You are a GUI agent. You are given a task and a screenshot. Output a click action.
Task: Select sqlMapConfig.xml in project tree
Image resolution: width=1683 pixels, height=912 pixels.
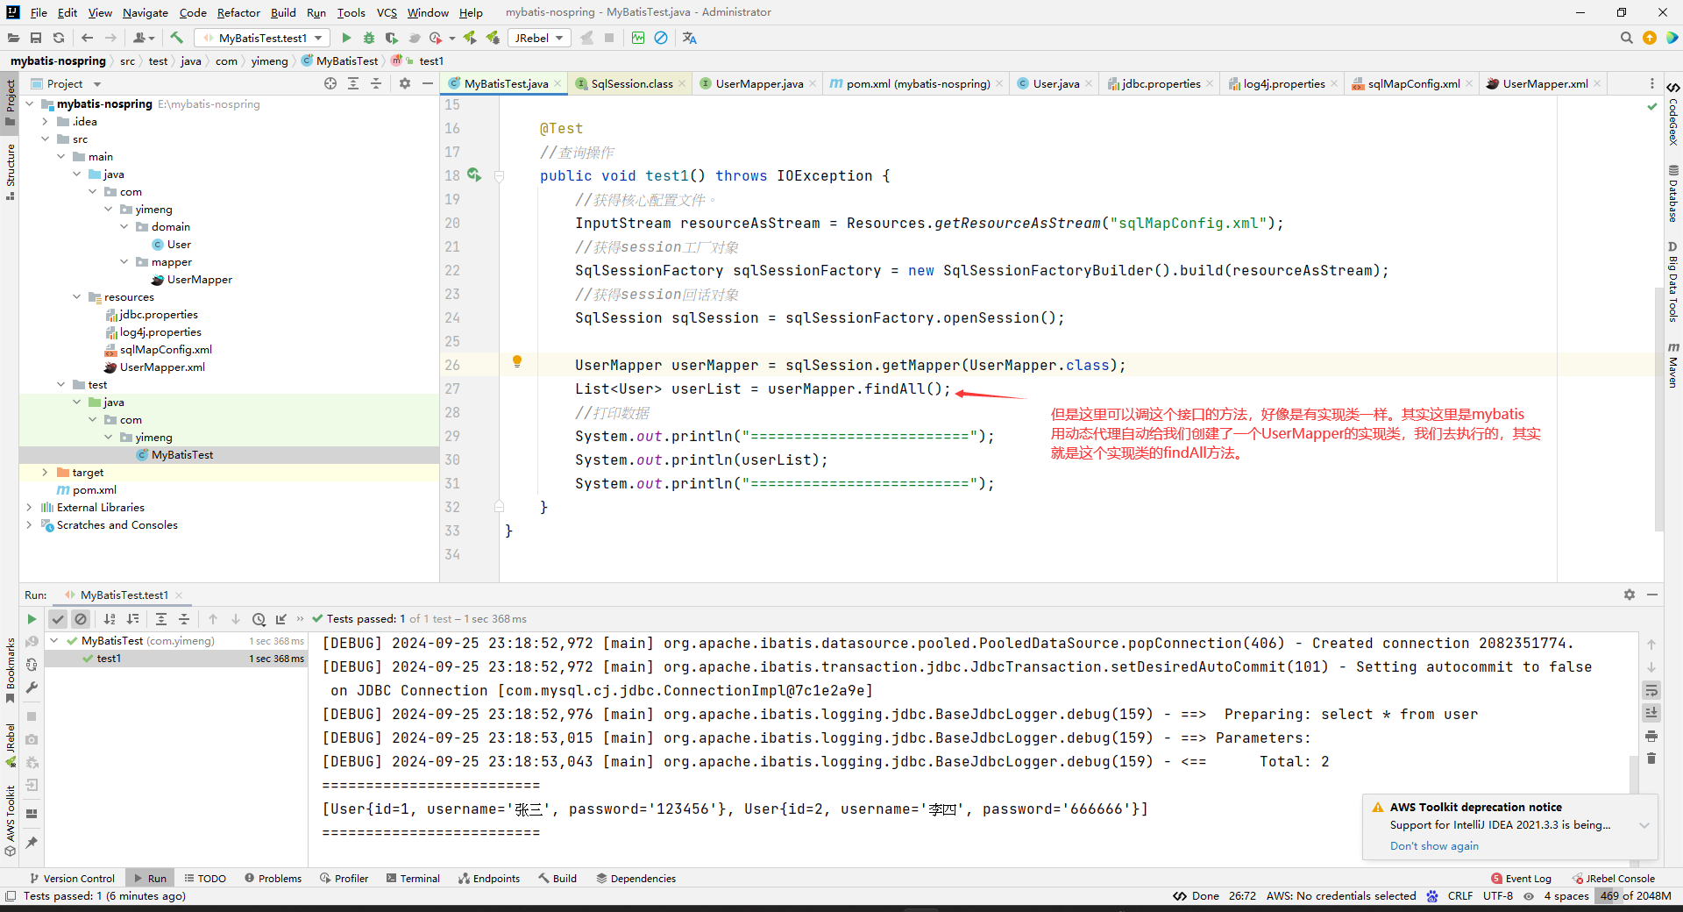coord(166,350)
